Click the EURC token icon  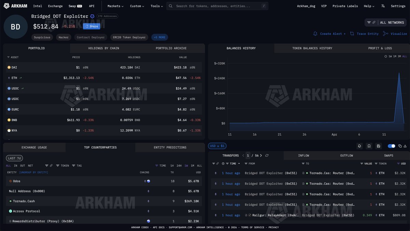coord(9,109)
